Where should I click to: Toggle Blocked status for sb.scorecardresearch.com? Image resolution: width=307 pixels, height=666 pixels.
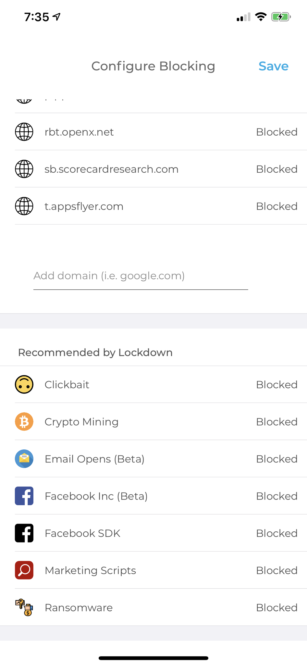tap(276, 169)
